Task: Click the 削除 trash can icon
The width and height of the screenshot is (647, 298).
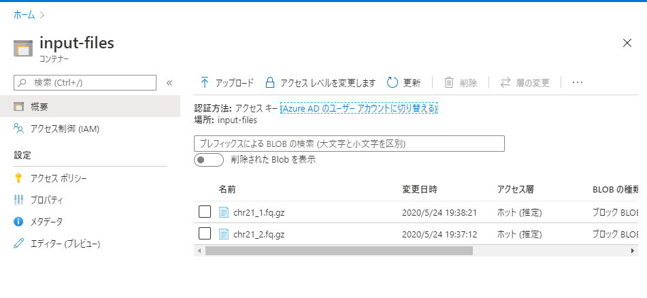Action: click(448, 82)
